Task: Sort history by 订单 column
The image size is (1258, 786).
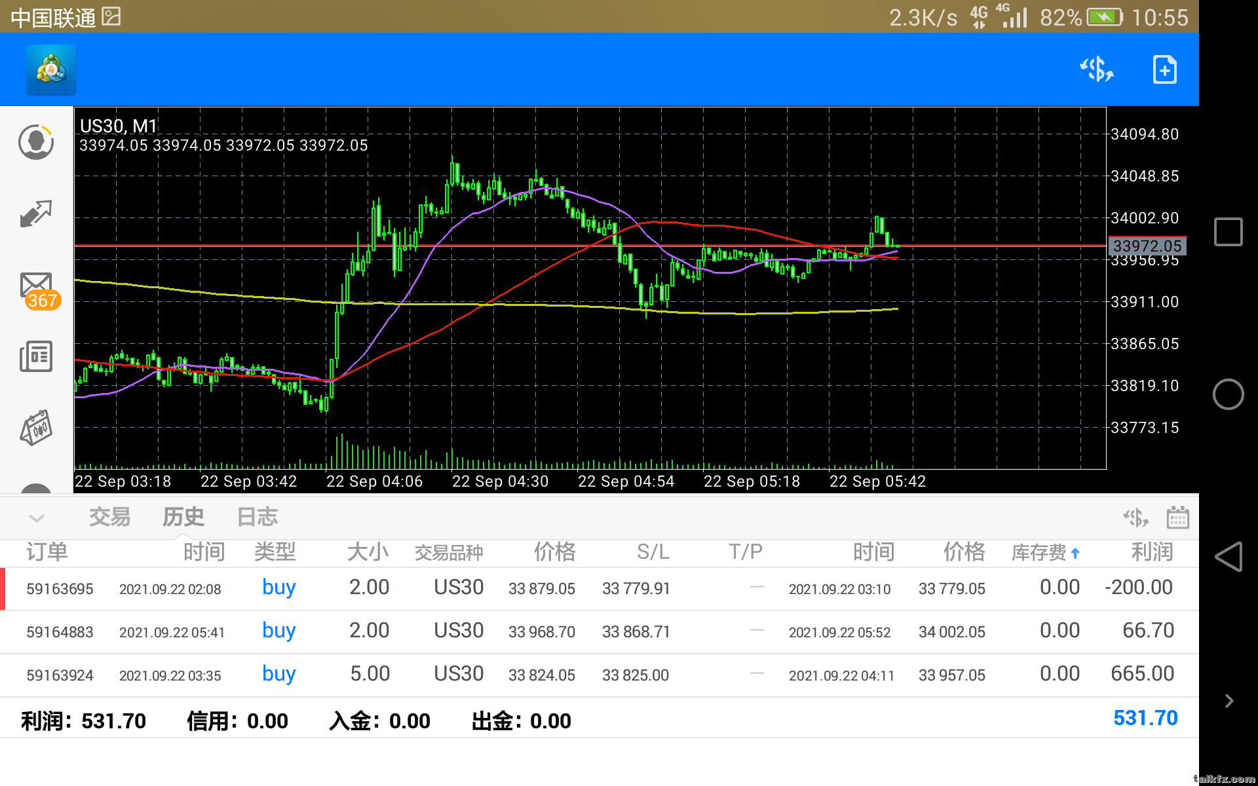Action: pyautogui.click(x=47, y=552)
